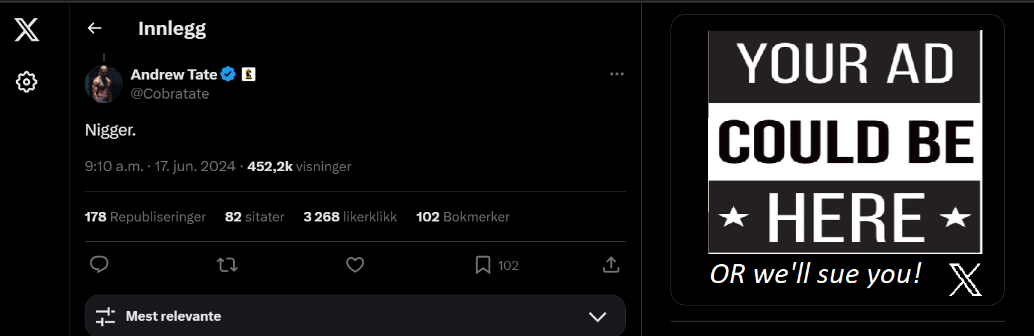Open the settings gear in sidebar
This screenshot has height=336, width=1034.
coord(26,82)
